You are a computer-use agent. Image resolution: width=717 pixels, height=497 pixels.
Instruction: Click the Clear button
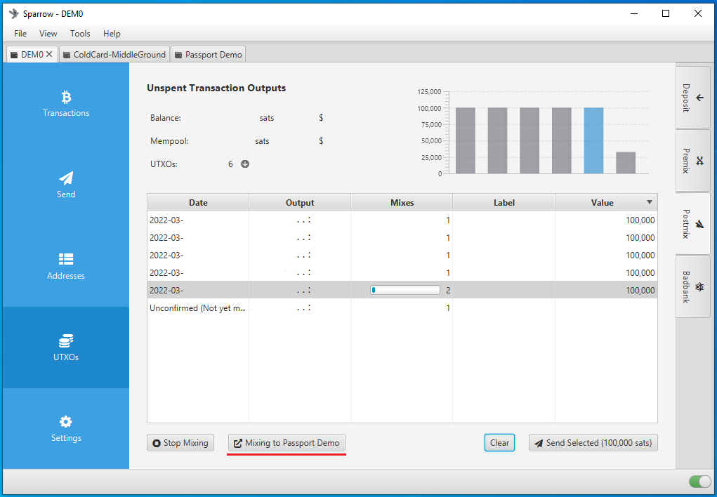499,442
